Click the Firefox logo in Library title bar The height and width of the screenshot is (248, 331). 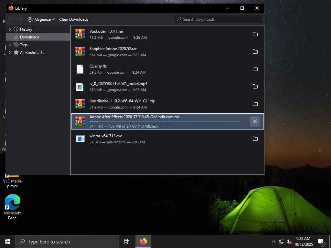point(11,8)
